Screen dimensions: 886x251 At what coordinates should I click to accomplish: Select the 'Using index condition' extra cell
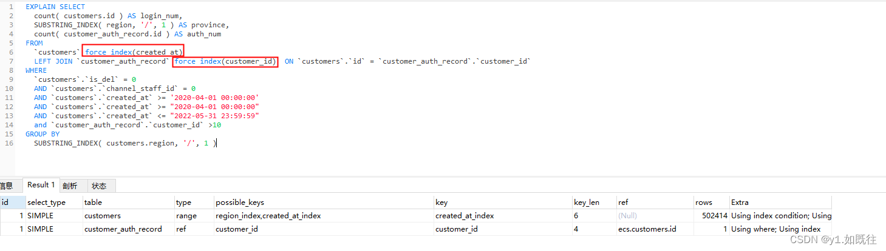(x=780, y=215)
